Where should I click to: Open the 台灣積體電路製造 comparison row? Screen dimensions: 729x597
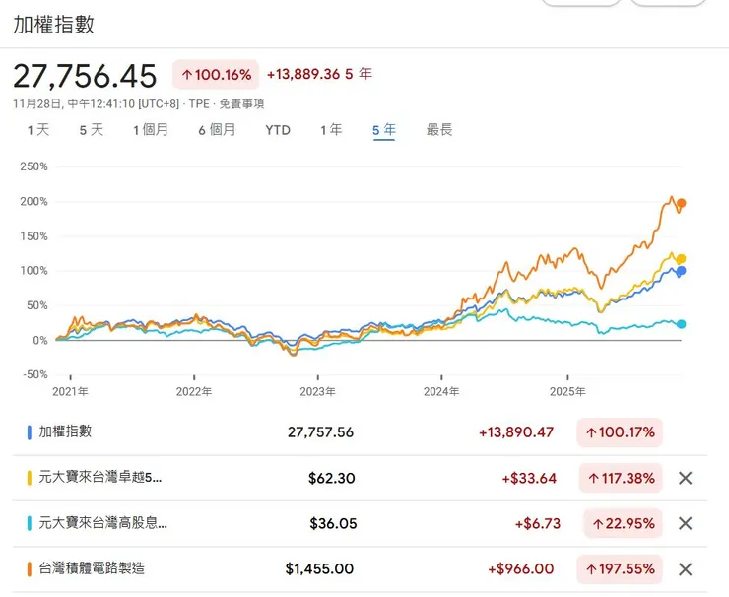coord(361,569)
